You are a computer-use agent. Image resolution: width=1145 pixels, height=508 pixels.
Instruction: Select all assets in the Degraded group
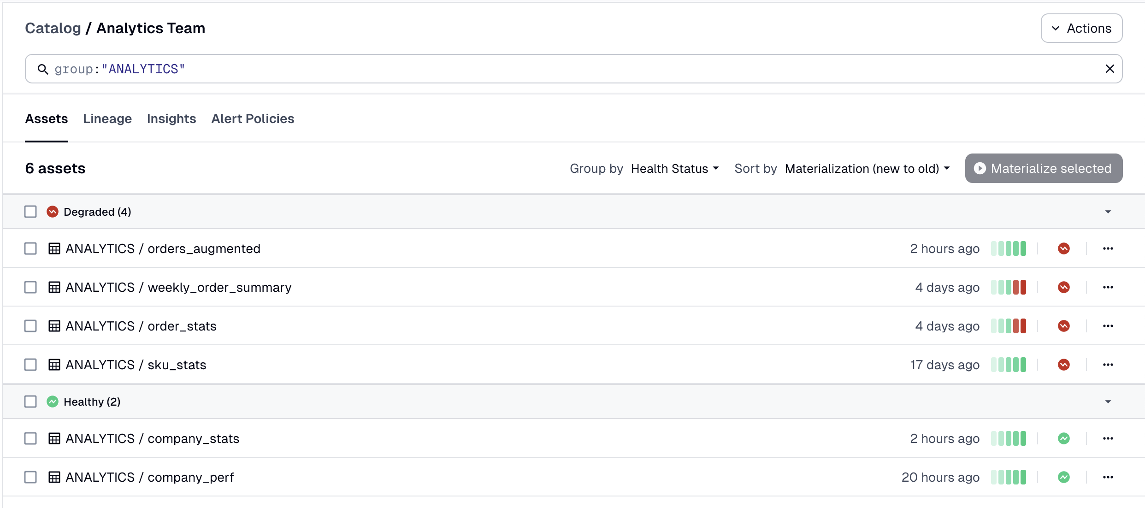(x=30, y=212)
